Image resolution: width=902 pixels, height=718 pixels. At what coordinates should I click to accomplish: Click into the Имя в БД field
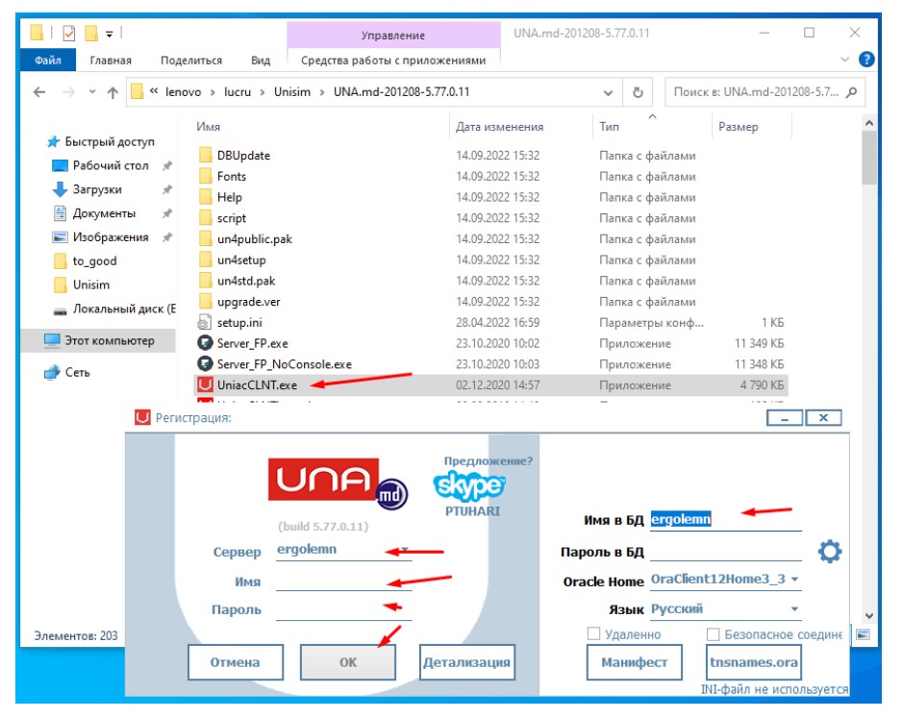coord(725,520)
